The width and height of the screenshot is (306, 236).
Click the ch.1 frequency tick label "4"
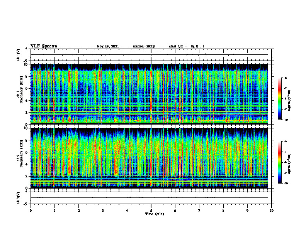coord(27,101)
